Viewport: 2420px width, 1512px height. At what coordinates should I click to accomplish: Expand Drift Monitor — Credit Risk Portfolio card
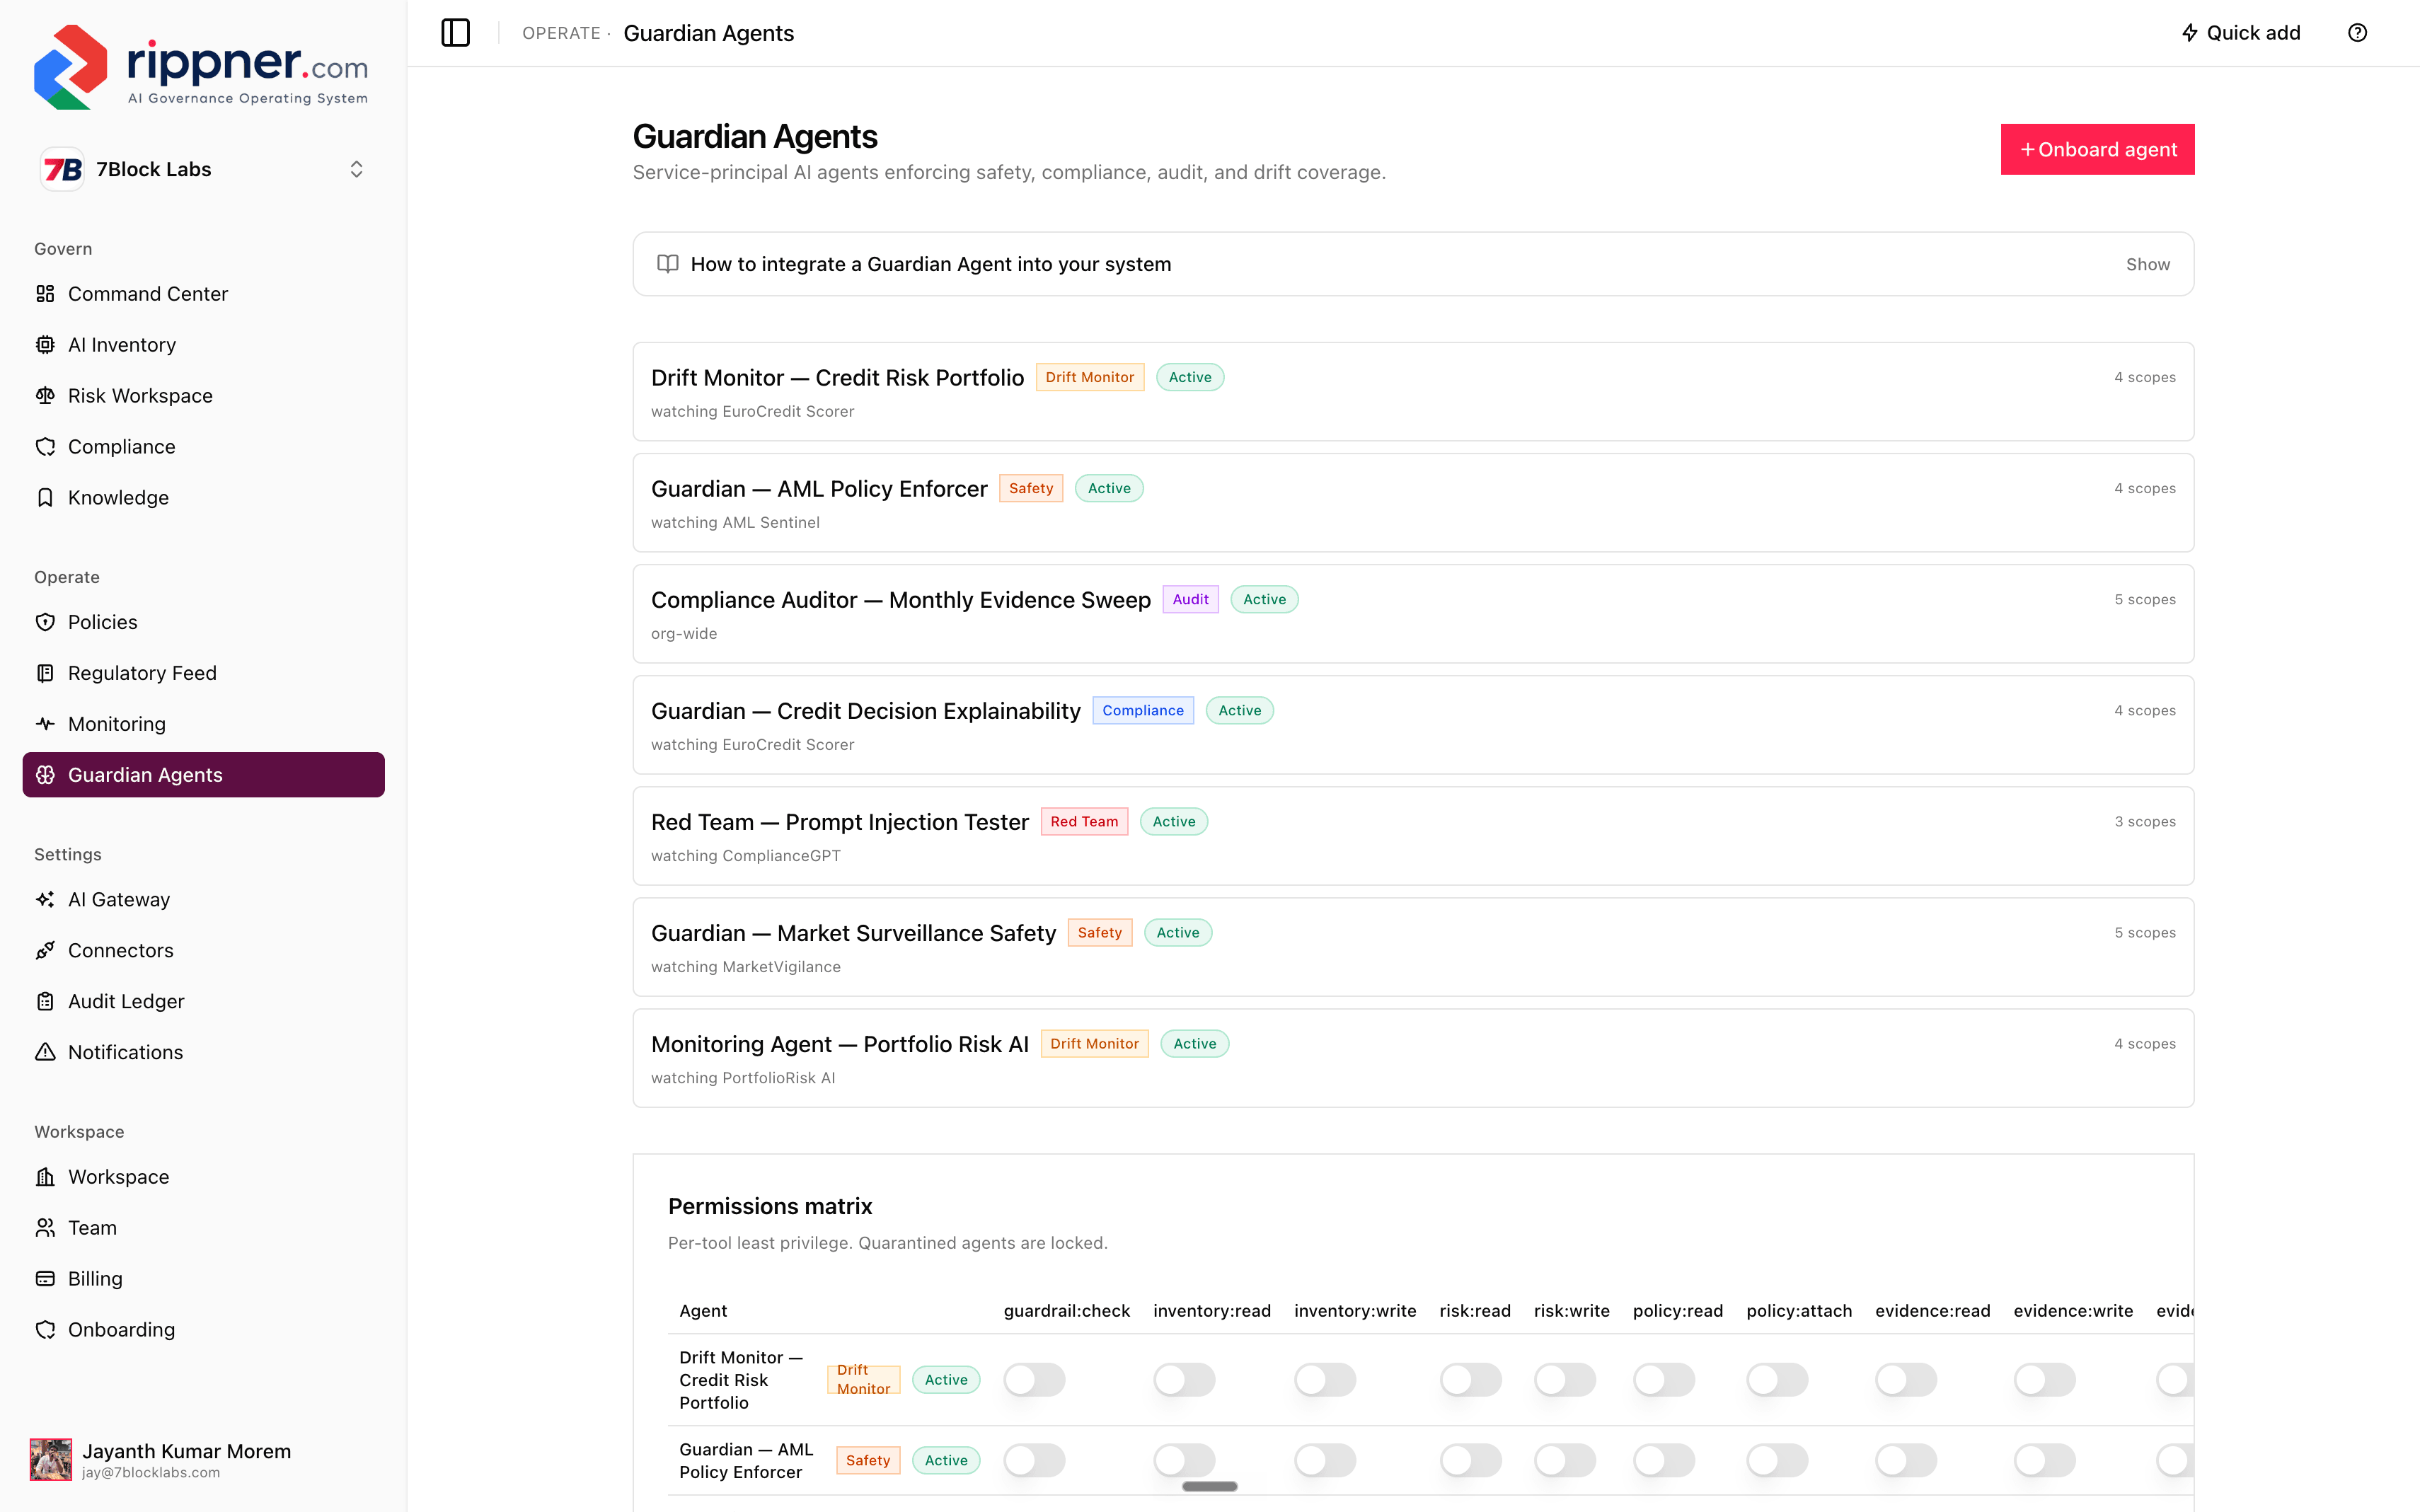(x=1413, y=392)
